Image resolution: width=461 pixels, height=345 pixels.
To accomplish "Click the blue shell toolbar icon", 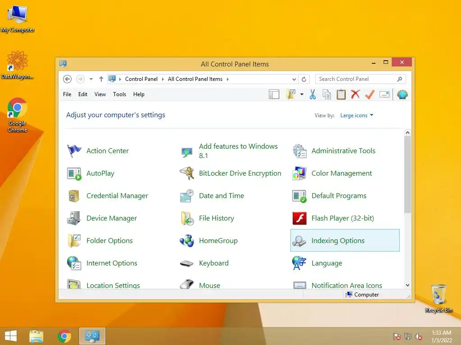I will point(402,94).
